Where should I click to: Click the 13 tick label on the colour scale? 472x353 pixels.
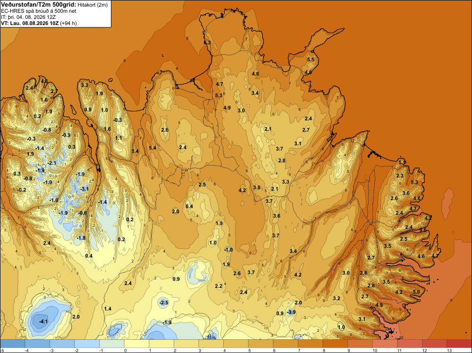pyautogui.click(x=449, y=350)
